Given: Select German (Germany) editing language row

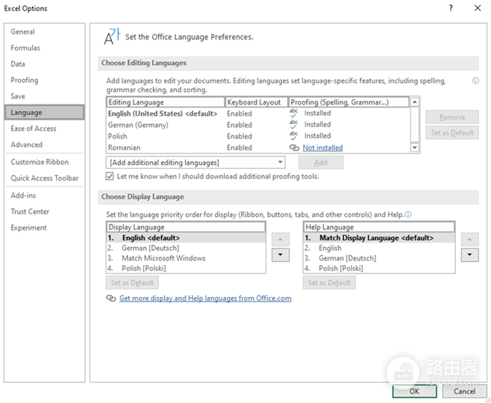Looking at the screenshot, I should point(258,125).
